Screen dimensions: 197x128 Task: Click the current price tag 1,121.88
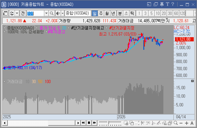click(x=184, y=39)
